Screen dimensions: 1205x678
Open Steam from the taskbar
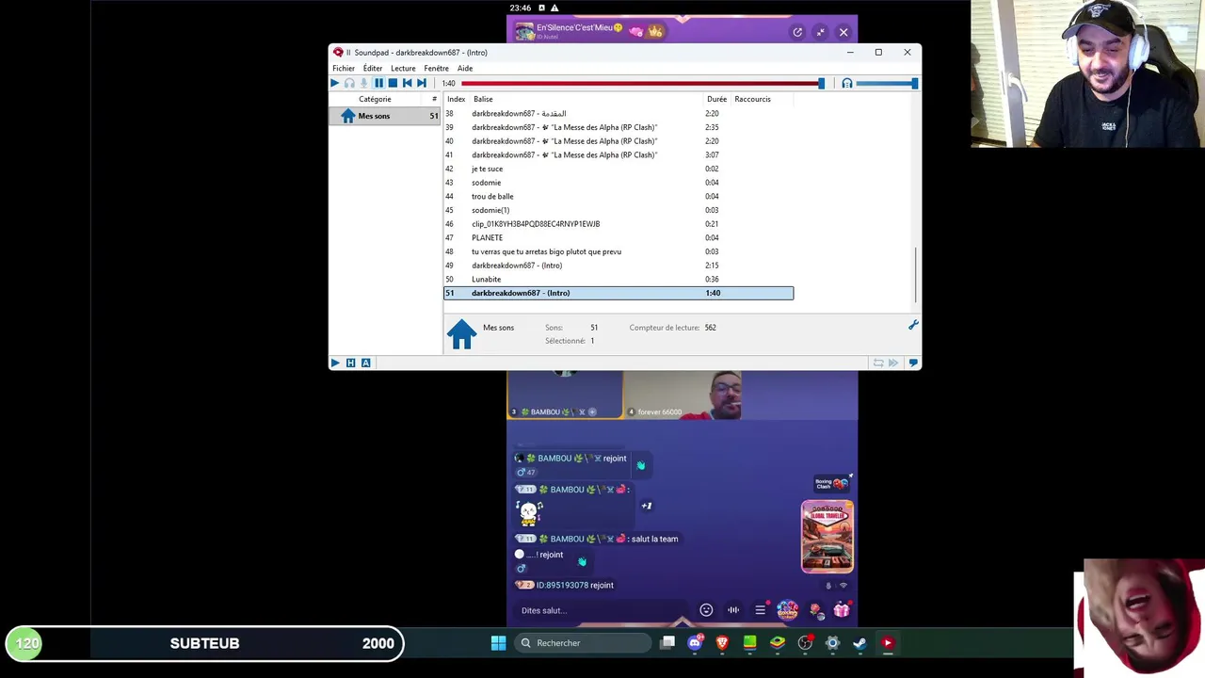(860, 643)
